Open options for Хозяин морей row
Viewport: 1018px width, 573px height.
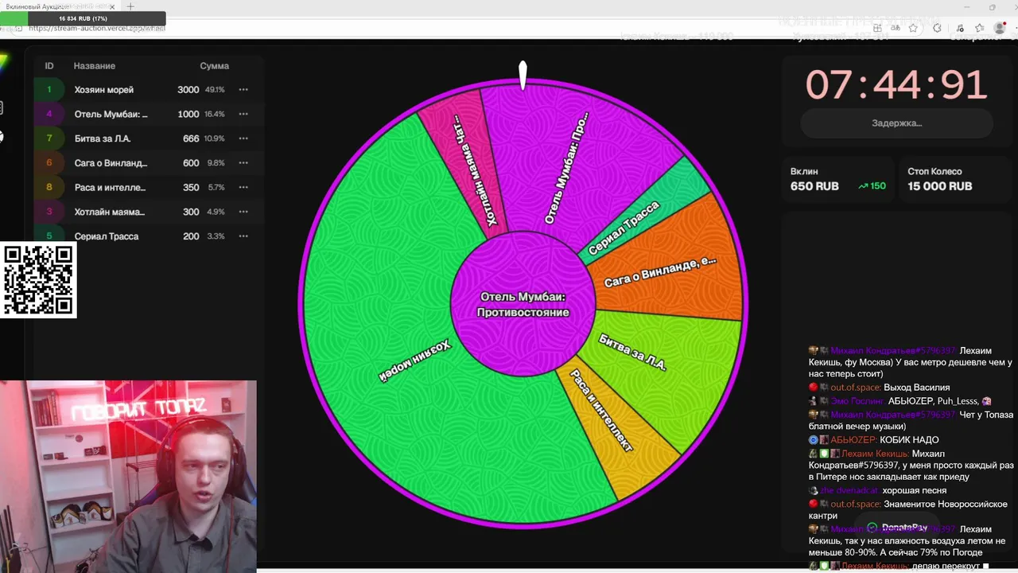click(243, 90)
